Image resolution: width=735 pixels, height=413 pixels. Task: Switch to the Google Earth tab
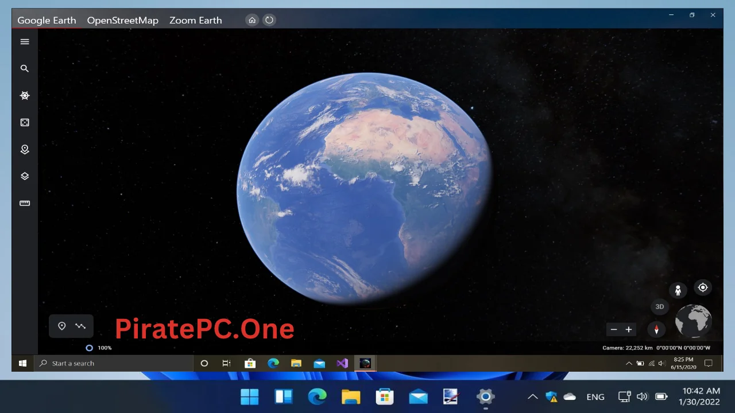point(47,20)
